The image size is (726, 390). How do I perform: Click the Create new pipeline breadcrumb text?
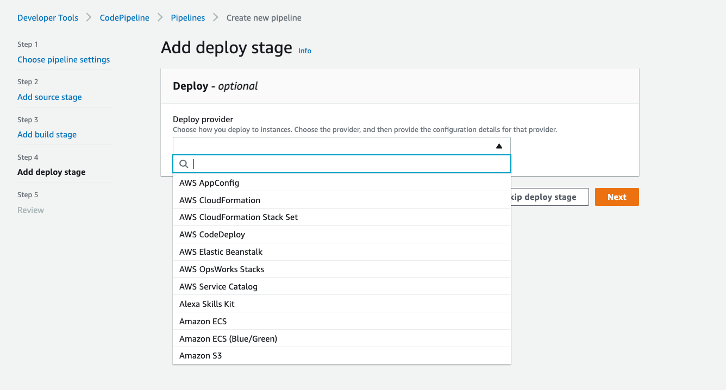pyautogui.click(x=264, y=18)
